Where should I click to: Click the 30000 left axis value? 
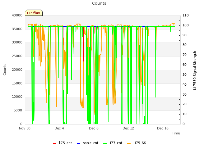coord(17,42)
